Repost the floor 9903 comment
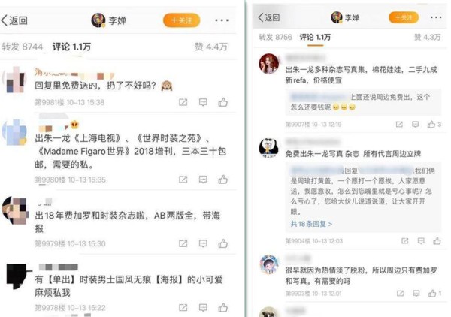Screen dimensions: 451x317 pos(400,294)
